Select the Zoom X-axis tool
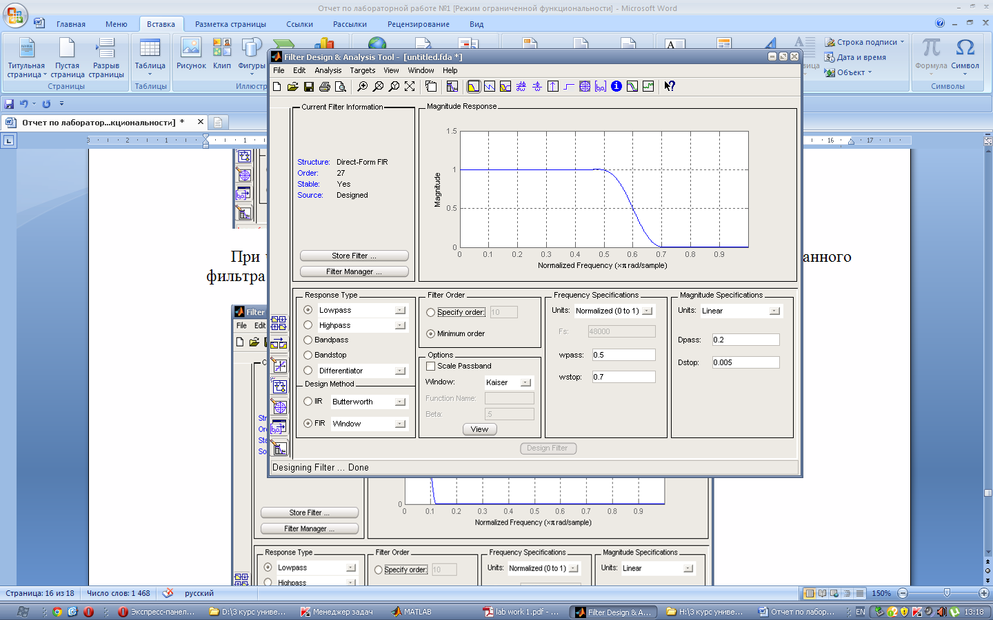Image resolution: width=993 pixels, height=620 pixels. (x=378, y=87)
